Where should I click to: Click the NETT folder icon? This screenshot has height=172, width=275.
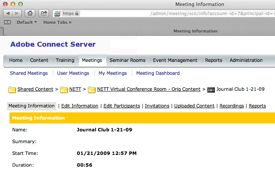coord(64,90)
